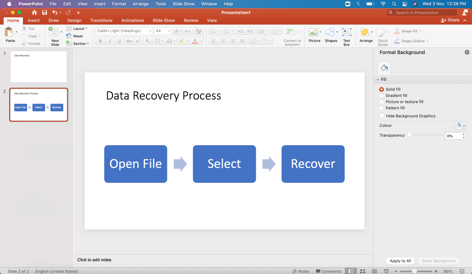Switch to Slide Sorter view

click(362, 271)
